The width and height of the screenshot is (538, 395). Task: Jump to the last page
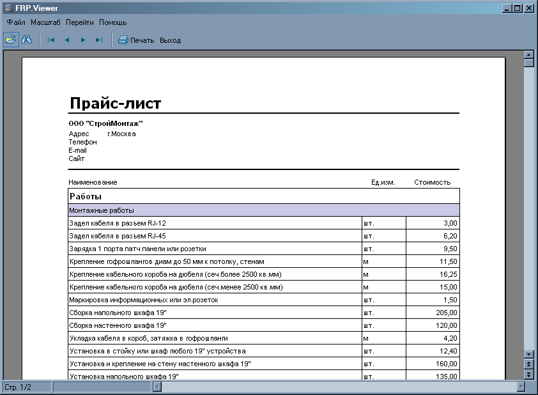[98, 40]
